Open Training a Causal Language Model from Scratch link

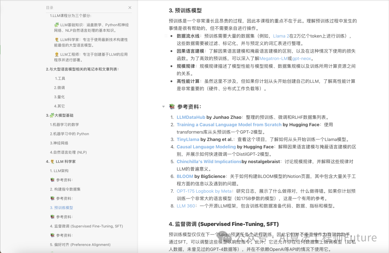click(229, 125)
